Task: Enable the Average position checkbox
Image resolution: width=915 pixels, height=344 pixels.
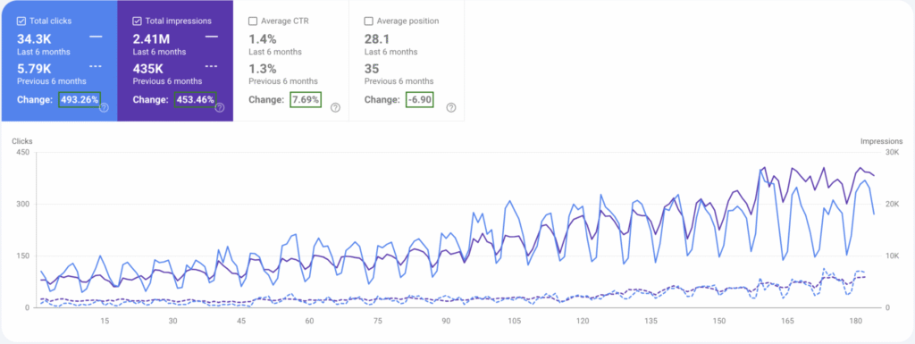Action: point(368,21)
